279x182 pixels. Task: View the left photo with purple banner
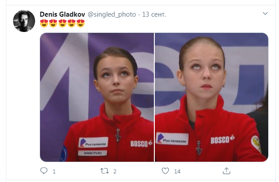97,97
